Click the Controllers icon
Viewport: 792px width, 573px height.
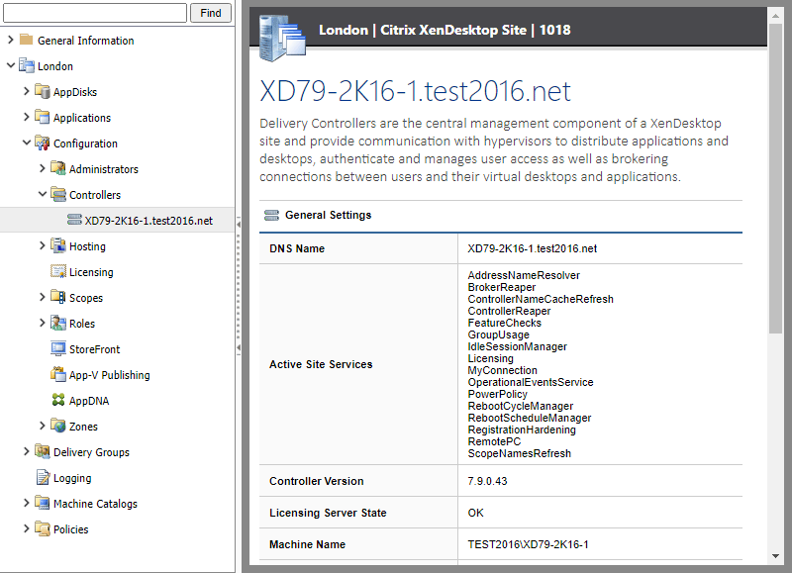coord(58,194)
